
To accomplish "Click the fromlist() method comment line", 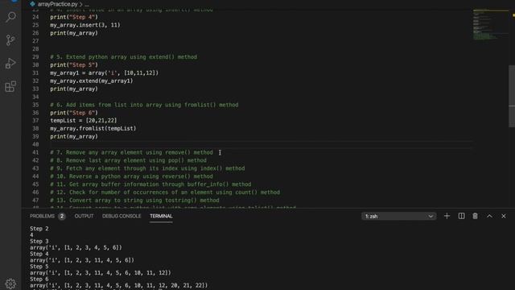I will tap(144, 105).
